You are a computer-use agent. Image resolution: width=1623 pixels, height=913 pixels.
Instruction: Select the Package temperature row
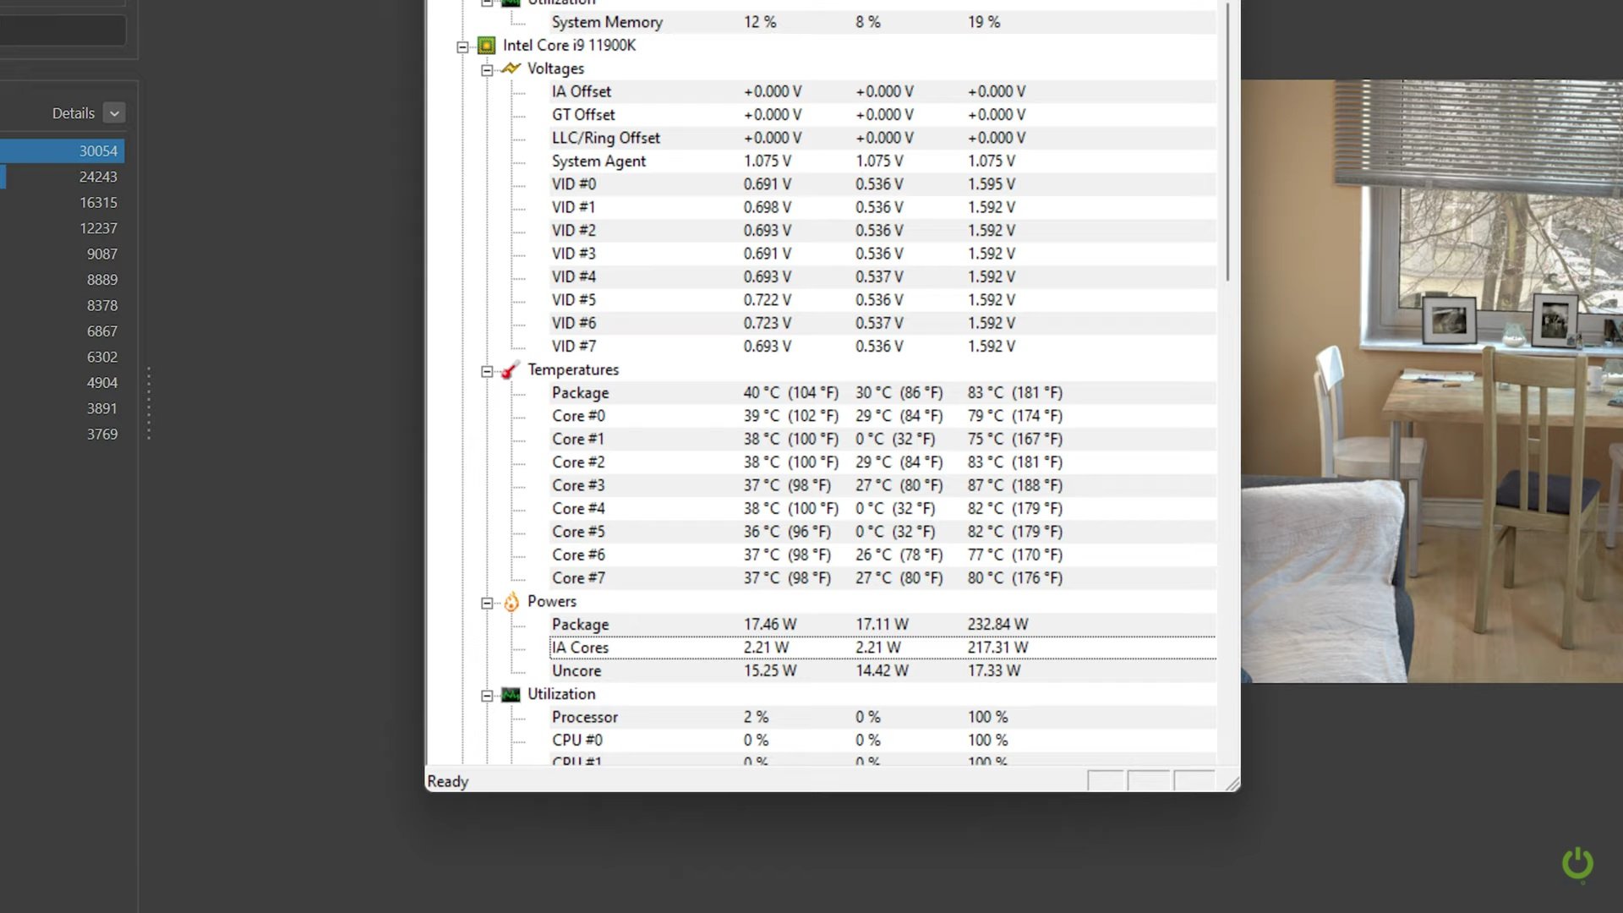coord(581,393)
